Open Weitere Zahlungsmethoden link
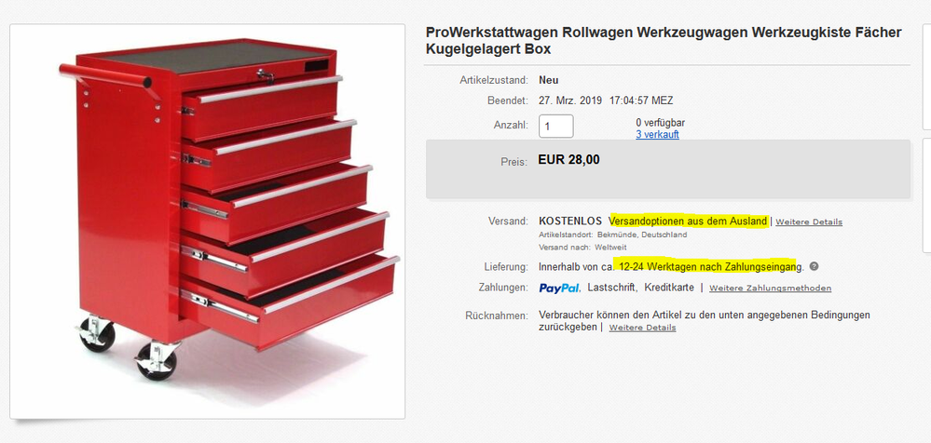Image resolution: width=931 pixels, height=443 pixels. pos(770,289)
